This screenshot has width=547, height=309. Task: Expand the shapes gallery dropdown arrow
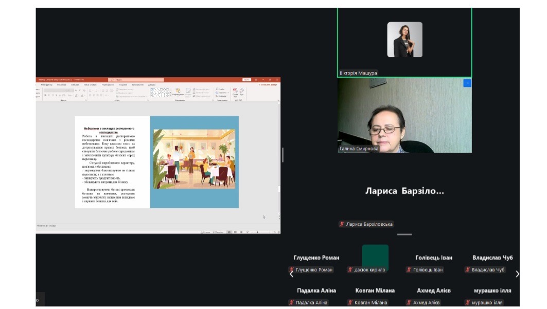169,96
